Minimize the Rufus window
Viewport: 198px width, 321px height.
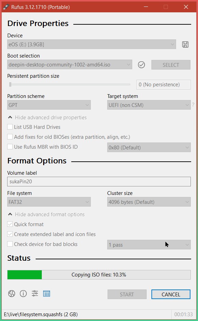coord(146,7)
